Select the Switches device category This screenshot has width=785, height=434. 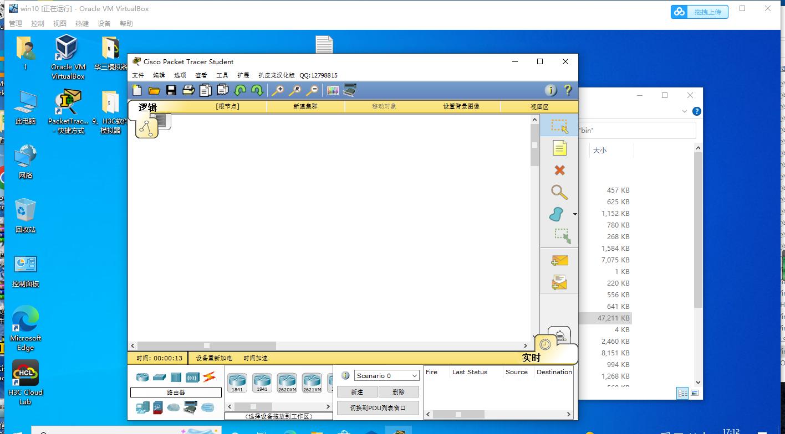(x=159, y=377)
